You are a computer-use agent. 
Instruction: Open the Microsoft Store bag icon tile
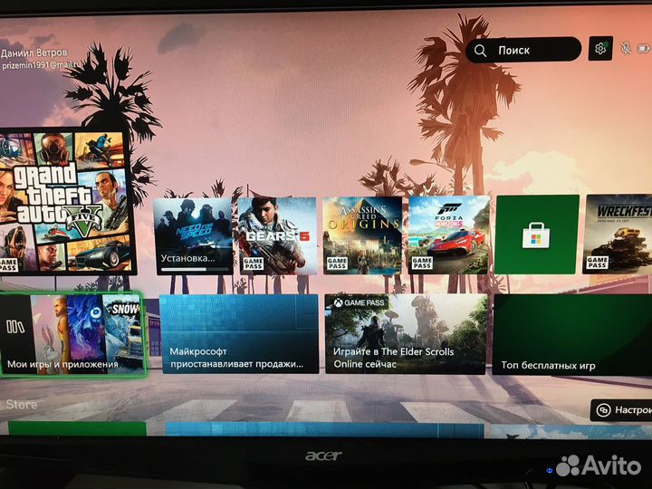536,235
